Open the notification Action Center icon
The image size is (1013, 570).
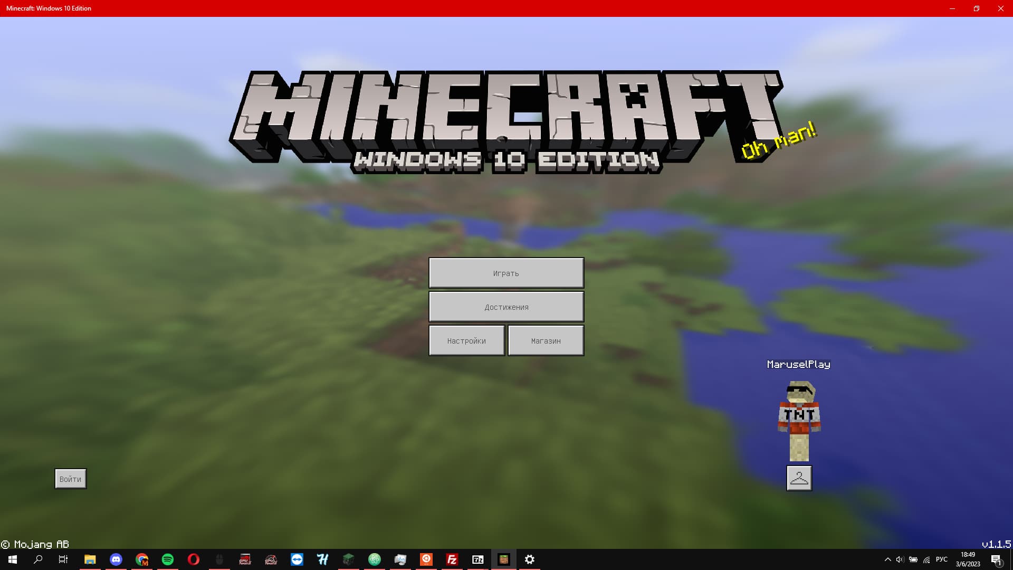click(996, 559)
